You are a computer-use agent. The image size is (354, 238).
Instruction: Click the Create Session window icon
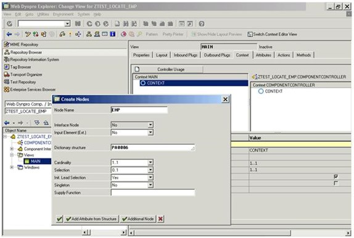point(181,23)
